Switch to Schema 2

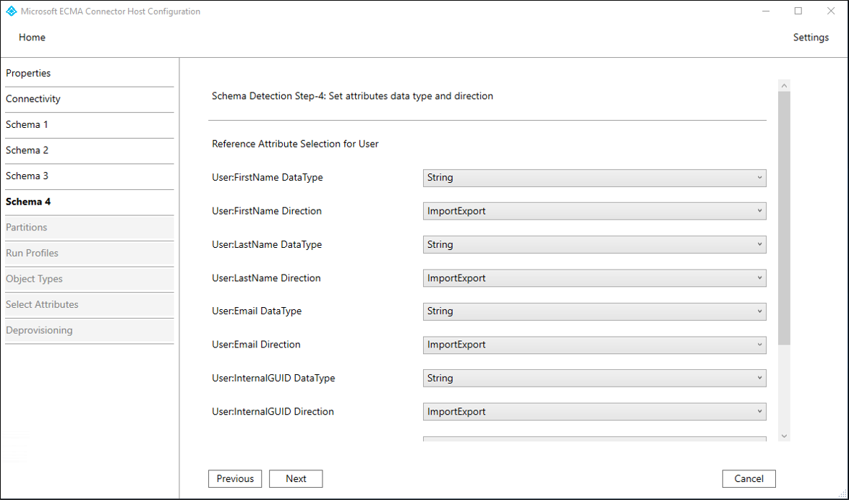coord(27,150)
